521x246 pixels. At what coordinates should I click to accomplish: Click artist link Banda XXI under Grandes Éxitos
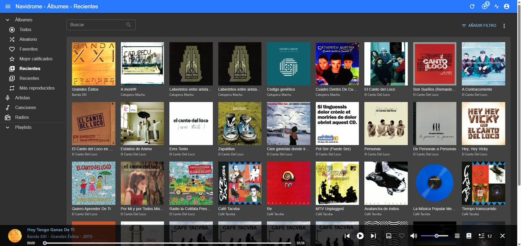[79, 95]
